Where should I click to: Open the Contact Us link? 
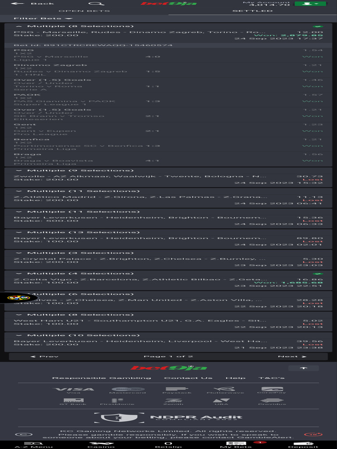188,378
